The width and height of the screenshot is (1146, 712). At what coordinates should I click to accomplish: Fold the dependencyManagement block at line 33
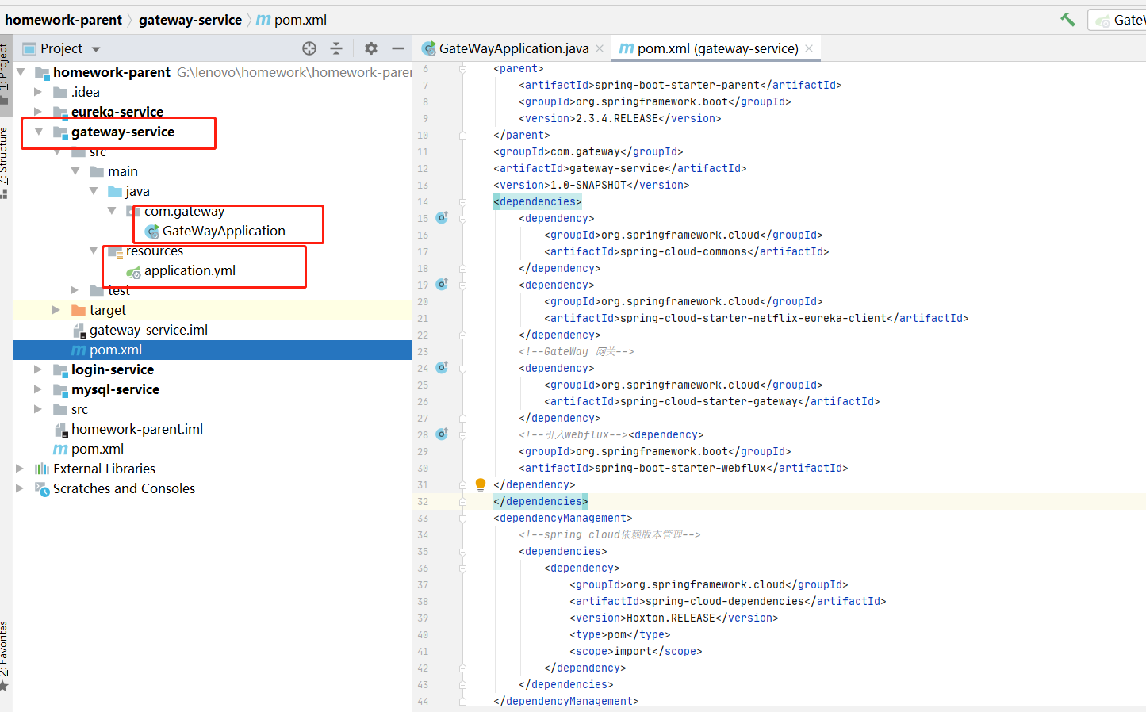[462, 519]
